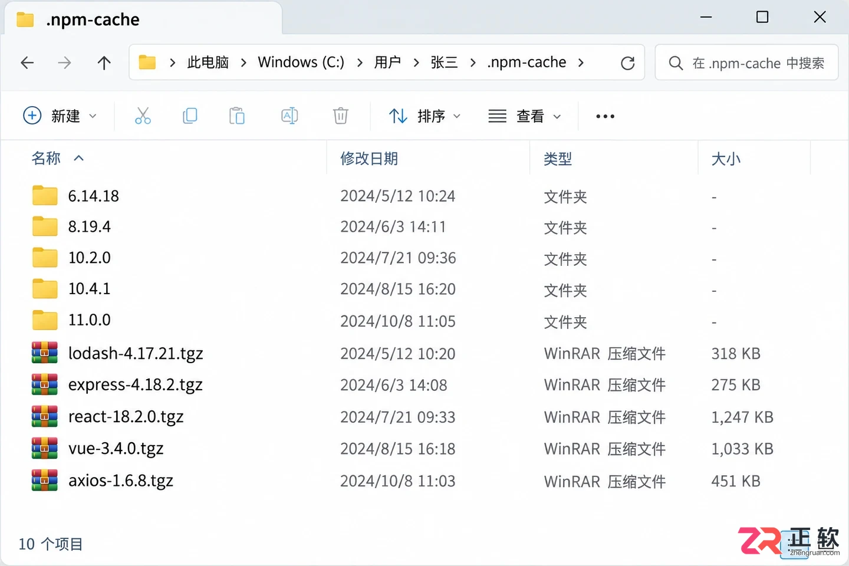849x566 pixels.
Task: Click the Copy icon in toolbar
Action: point(190,116)
